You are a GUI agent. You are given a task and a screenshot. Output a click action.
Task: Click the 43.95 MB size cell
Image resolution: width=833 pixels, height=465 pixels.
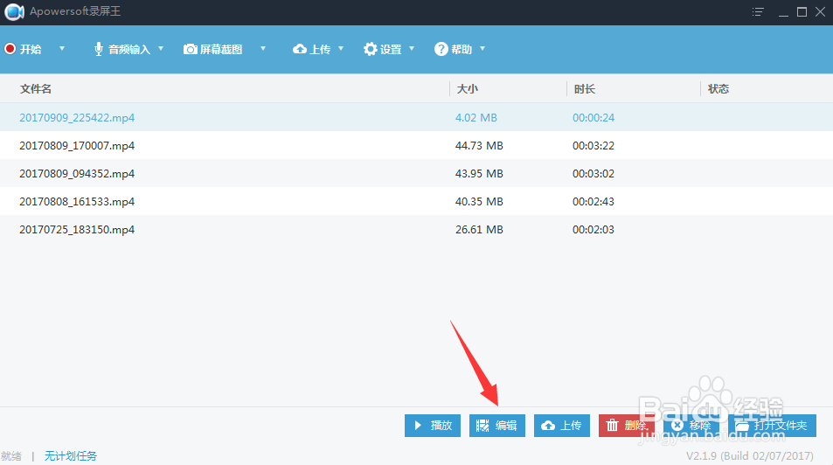coord(479,174)
